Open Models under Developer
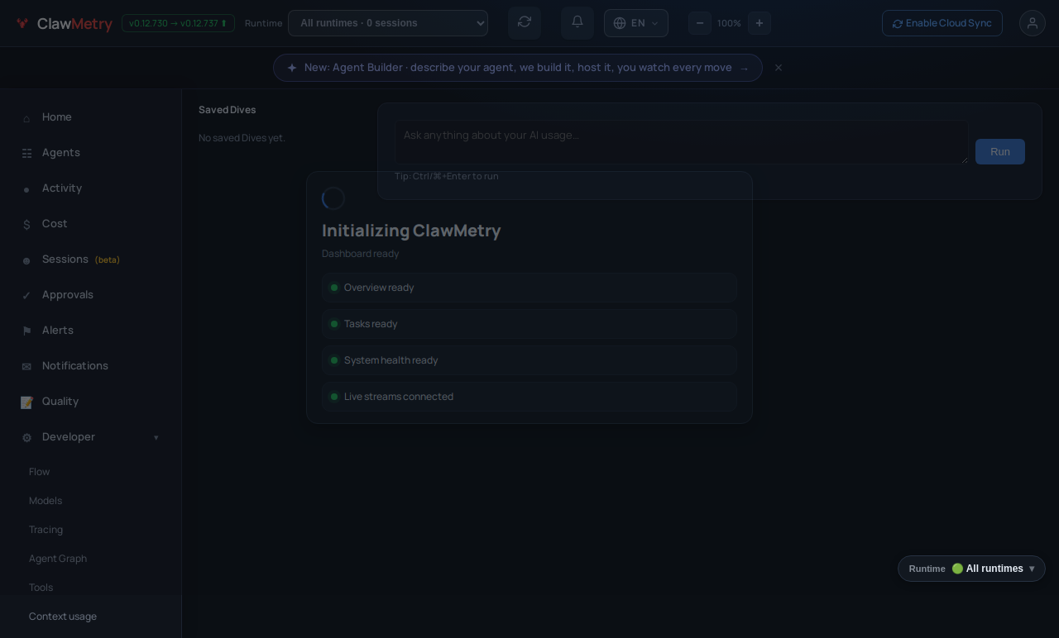The width and height of the screenshot is (1059, 638). tap(46, 501)
